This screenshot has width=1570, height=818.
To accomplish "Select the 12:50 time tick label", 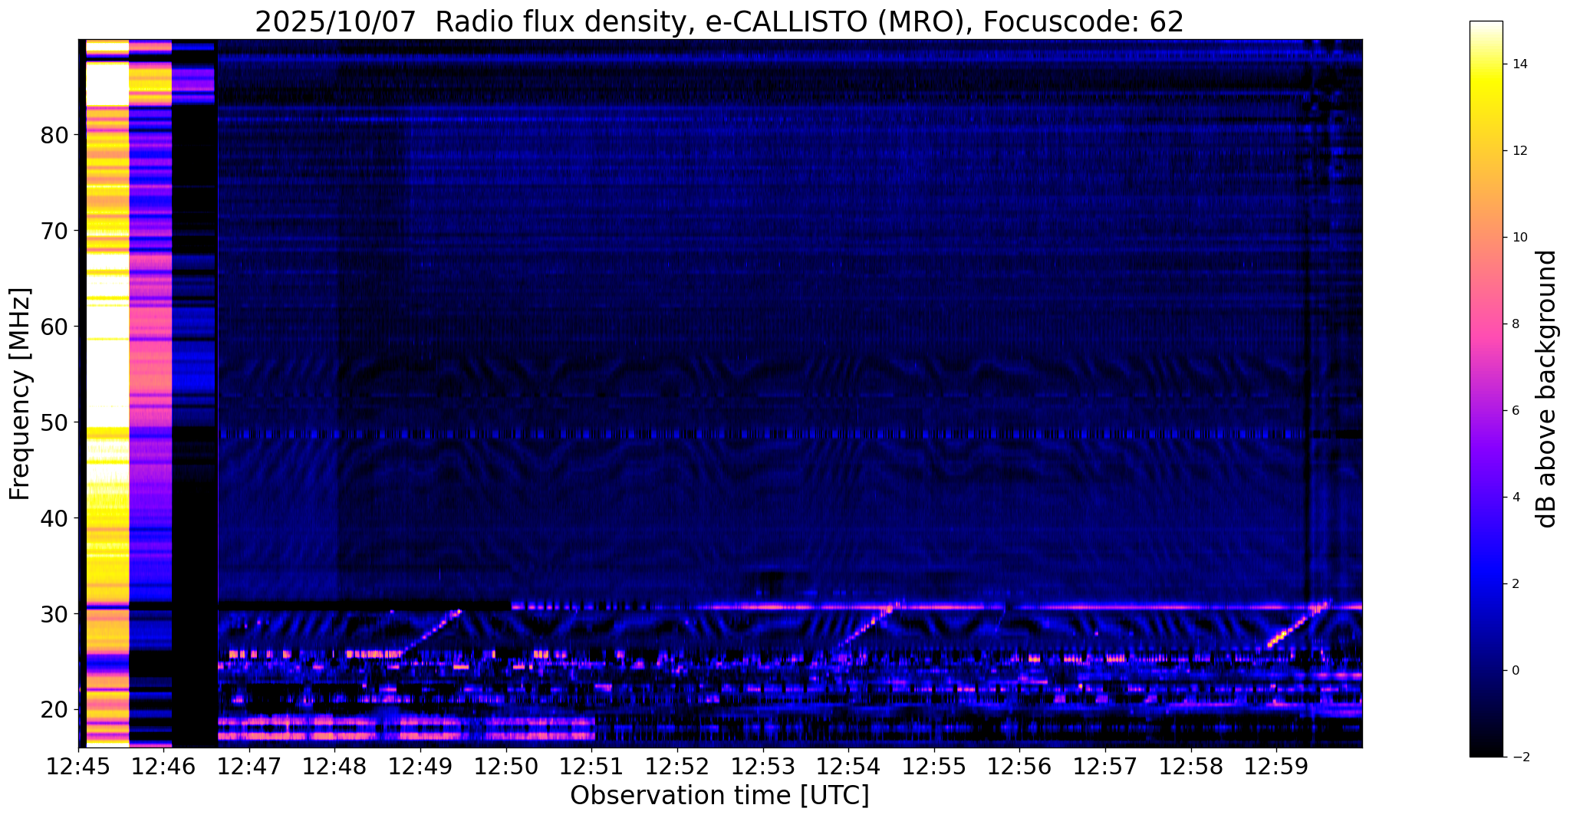I will (506, 765).
